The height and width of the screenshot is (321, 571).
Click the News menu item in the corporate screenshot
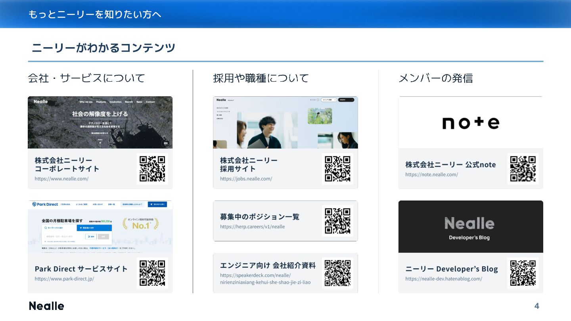point(139,102)
